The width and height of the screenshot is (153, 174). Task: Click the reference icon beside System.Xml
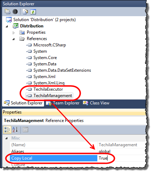coord(29,77)
